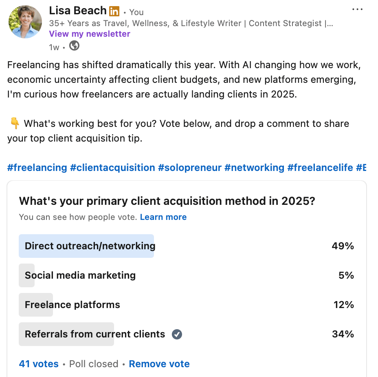Click the #freelancing hashtag

coord(37,168)
